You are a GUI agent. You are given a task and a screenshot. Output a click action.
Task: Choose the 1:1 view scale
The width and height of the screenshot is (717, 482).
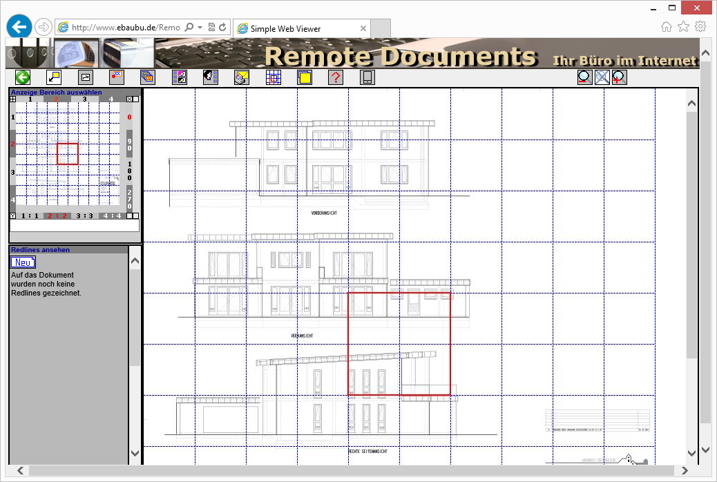[30, 216]
